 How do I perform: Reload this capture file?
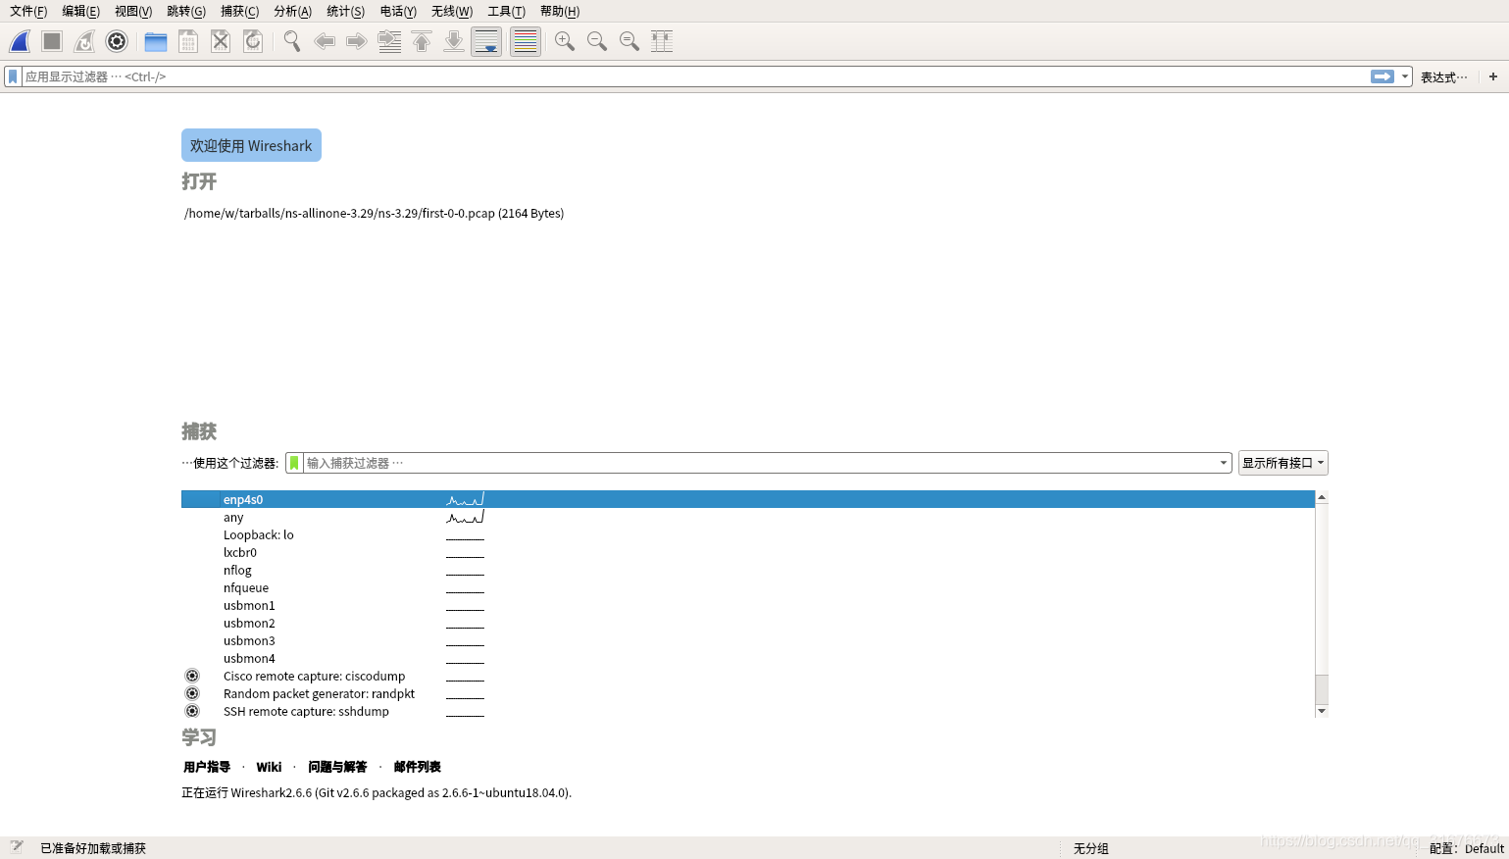[253, 41]
